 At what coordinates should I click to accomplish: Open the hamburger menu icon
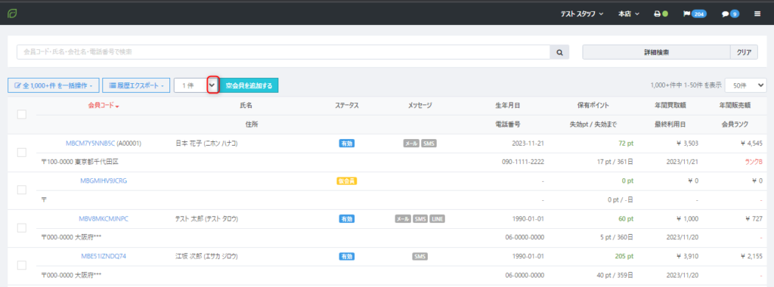tap(757, 14)
